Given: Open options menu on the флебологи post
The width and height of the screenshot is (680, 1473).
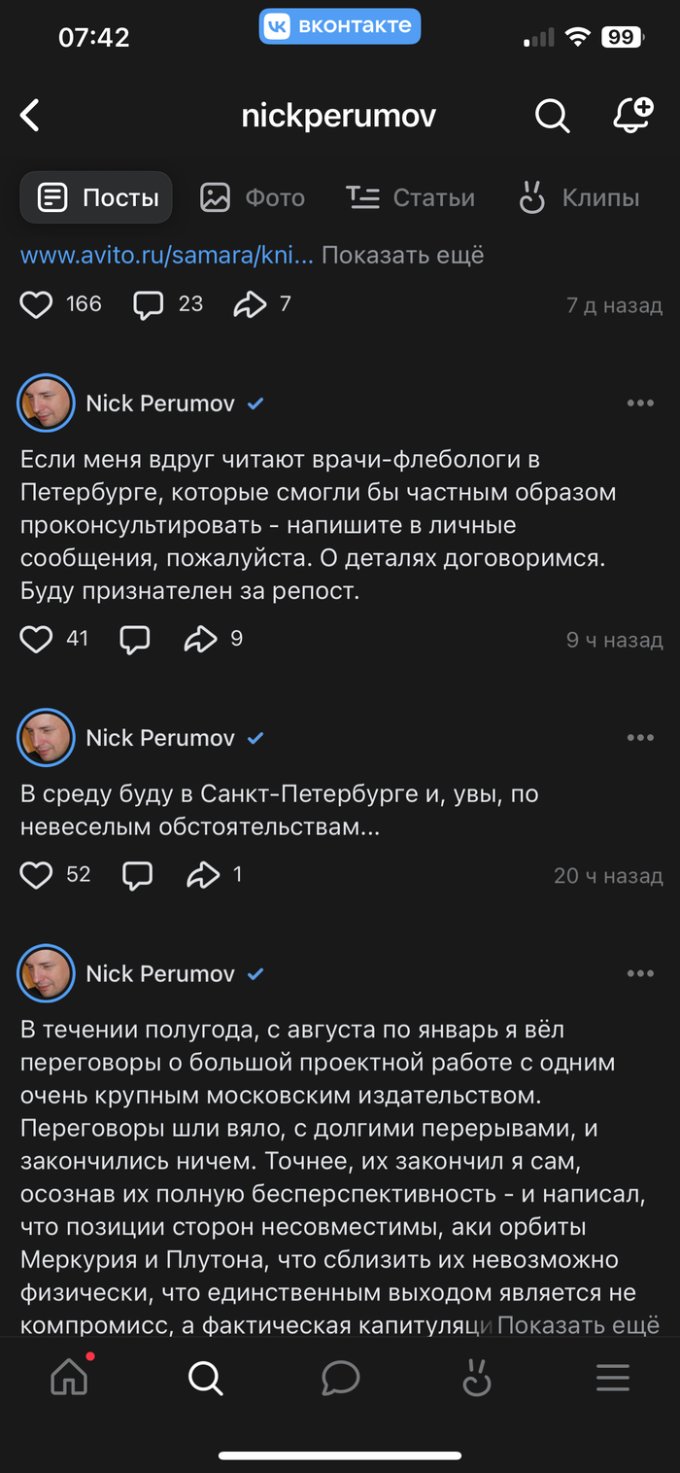Looking at the screenshot, I should pyautogui.click(x=640, y=403).
